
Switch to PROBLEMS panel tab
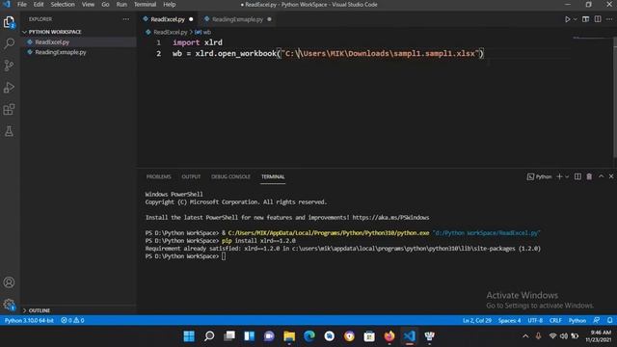[x=158, y=177]
